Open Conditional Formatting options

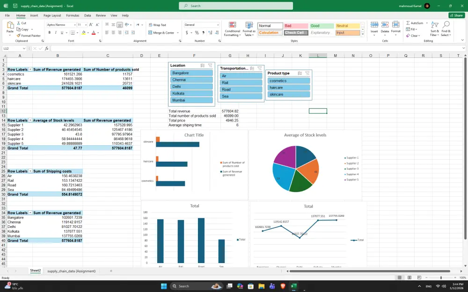233,29
